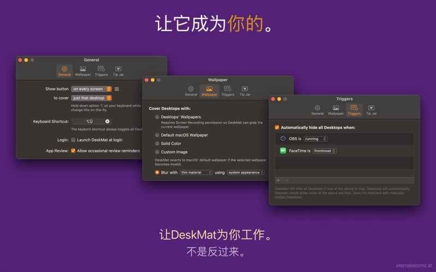436x272 pixels.
Task: Select Blur with radio option
Action: 157,172
